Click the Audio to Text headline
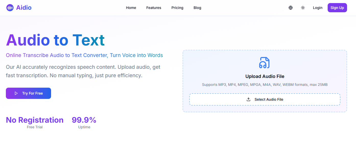The width and height of the screenshot is (356, 149). pyautogui.click(x=55, y=40)
